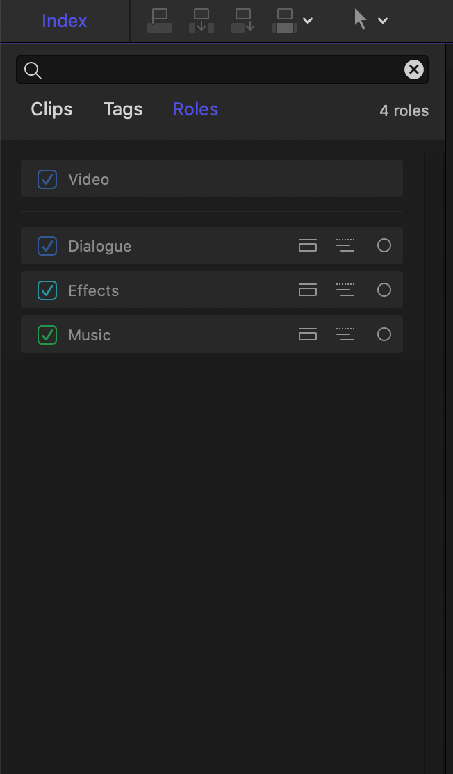This screenshot has width=453, height=774.
Task: Minimize subroles for the Effects role
Action: pyautogui.click(x=345, y=290)
